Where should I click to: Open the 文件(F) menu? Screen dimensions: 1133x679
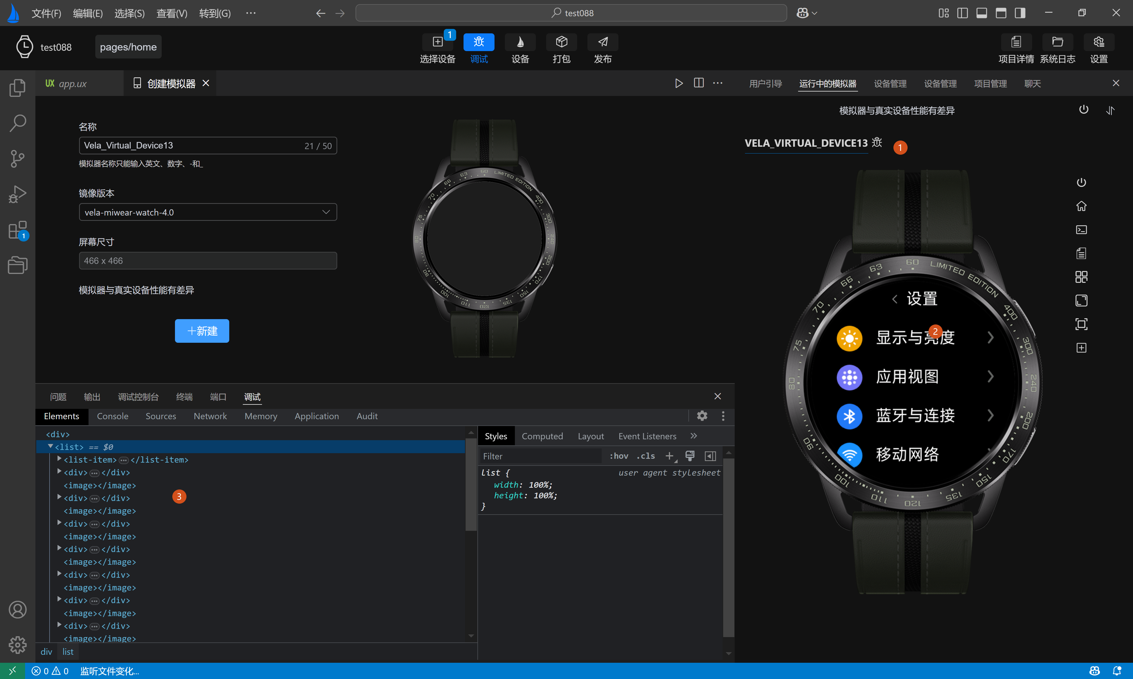point(46,13)
